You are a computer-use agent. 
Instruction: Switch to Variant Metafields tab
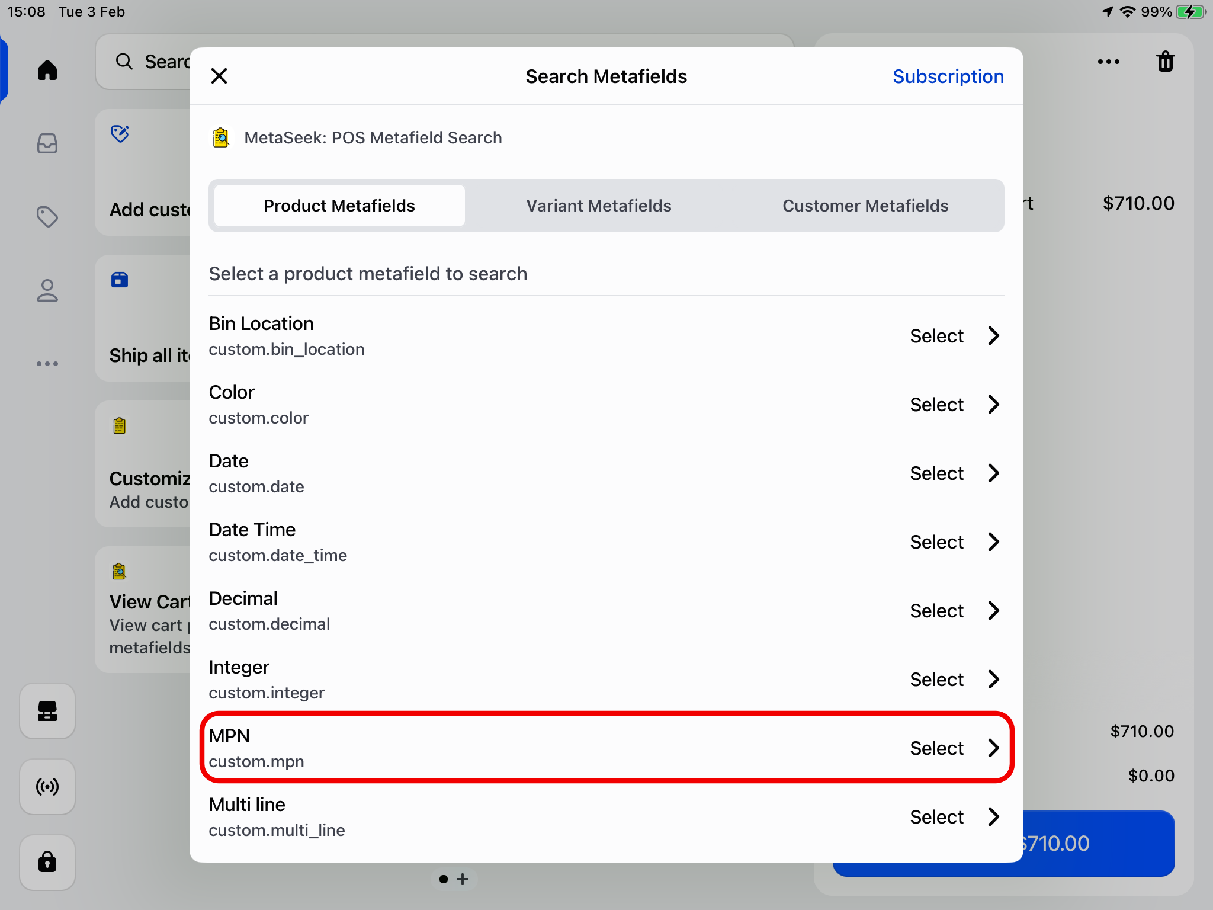point(598,206)
